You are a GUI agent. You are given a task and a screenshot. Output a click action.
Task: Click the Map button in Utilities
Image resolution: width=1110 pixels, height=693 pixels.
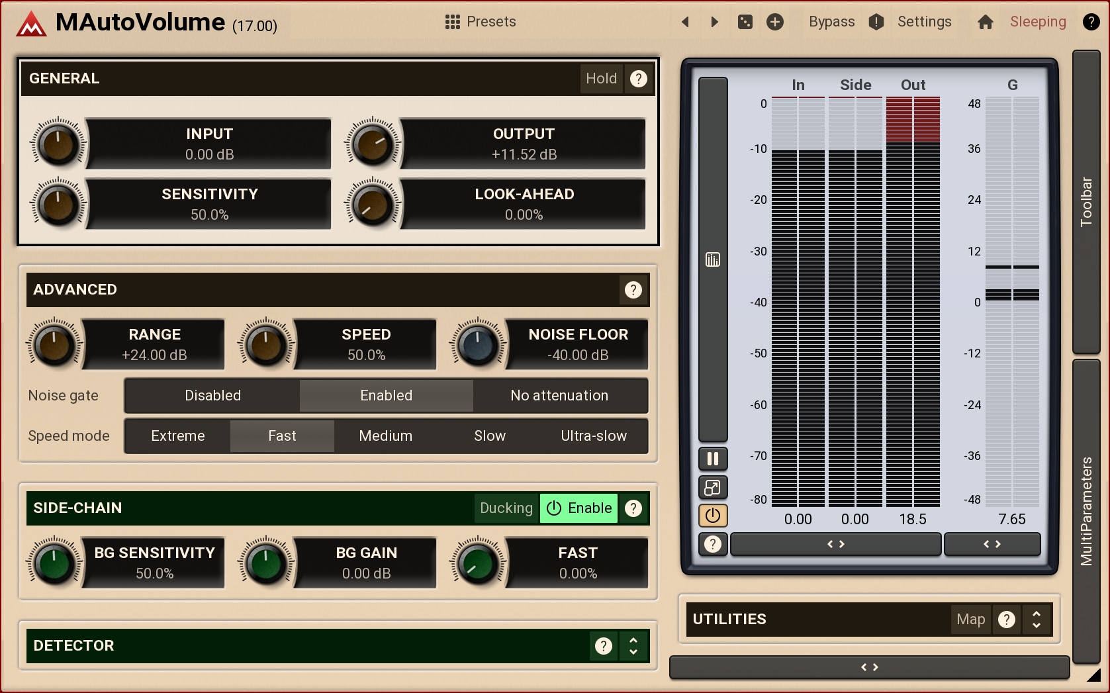click(970, 620)
